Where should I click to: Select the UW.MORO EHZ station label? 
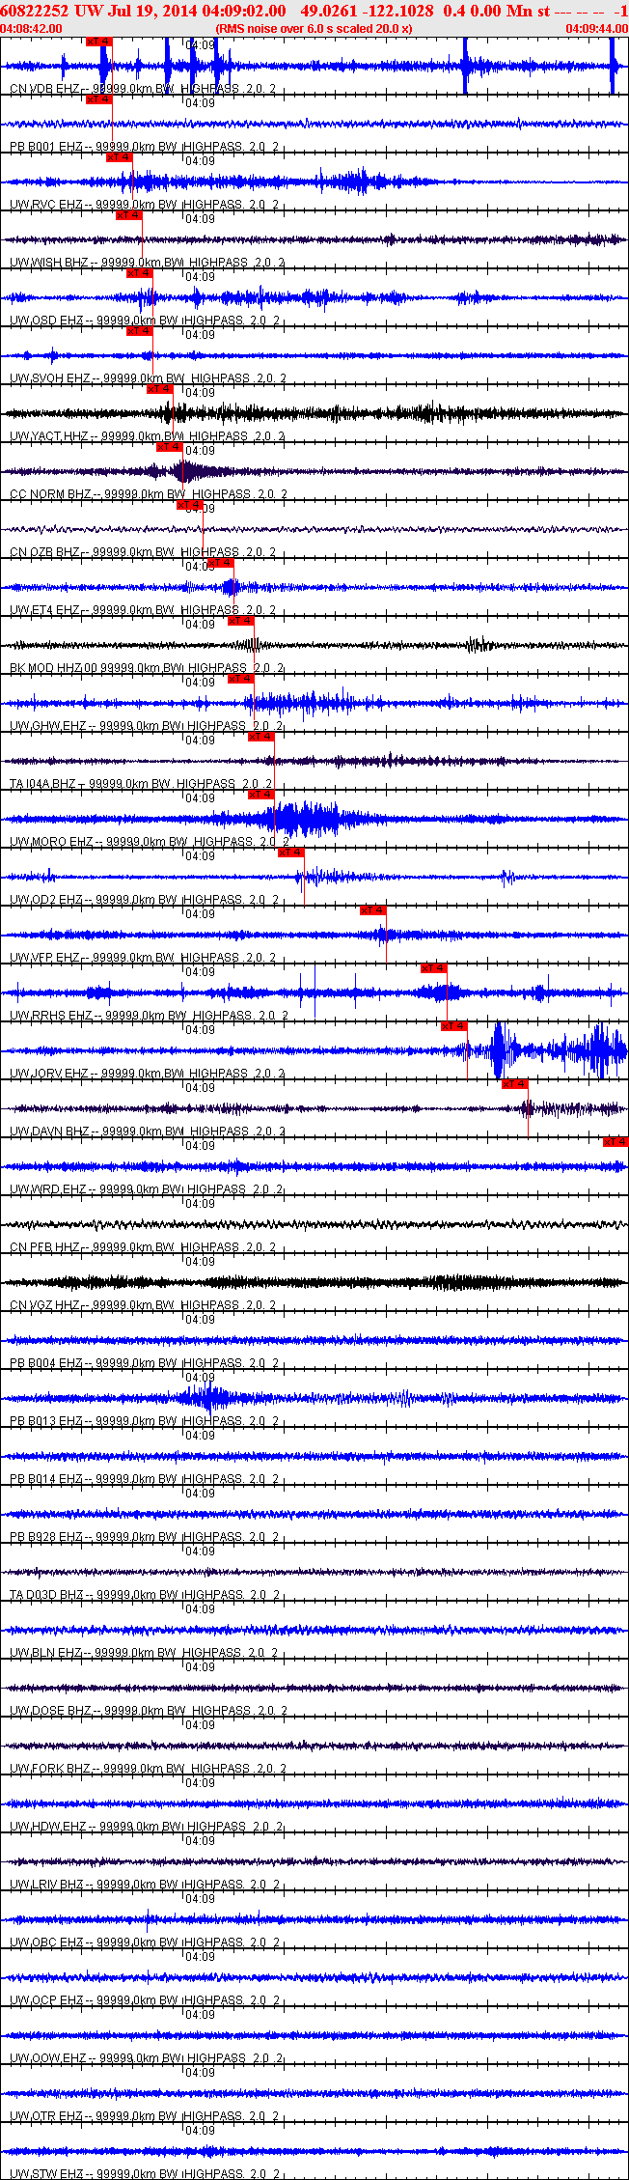click(x=52, y=842)
